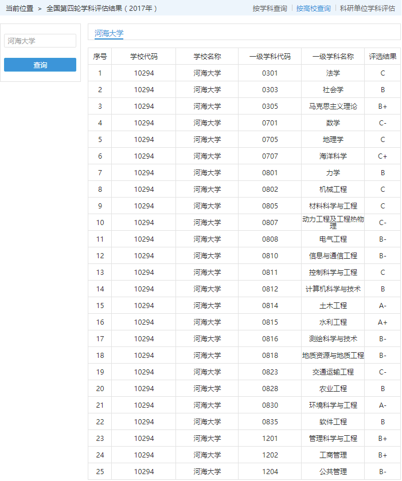Click subject code 0705
Image resolution: width=402 pixels, height=481 pixels.
270,139
